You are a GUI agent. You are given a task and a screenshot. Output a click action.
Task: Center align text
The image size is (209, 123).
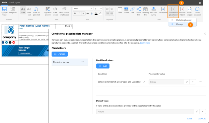tap(112, 9)
